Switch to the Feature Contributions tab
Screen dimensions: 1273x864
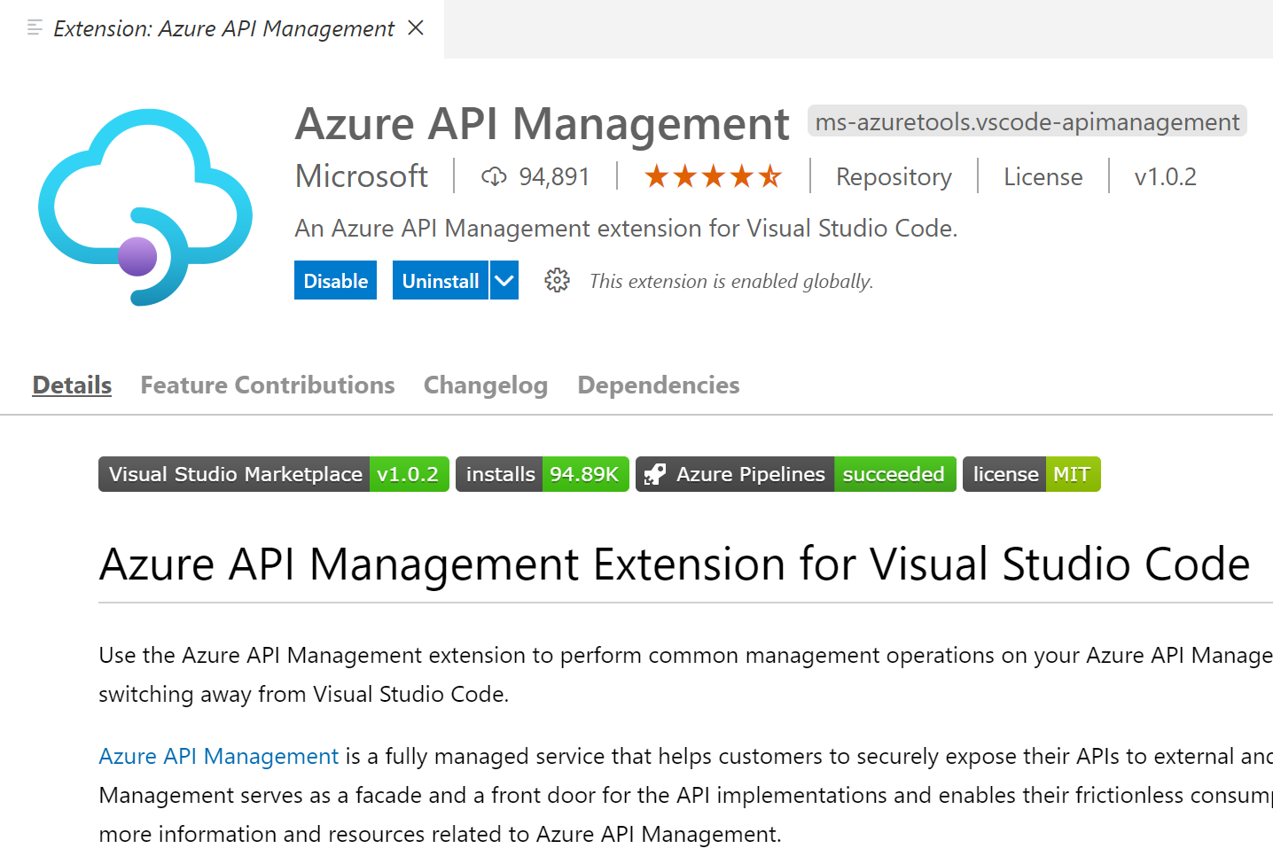(x=268, y=385)
